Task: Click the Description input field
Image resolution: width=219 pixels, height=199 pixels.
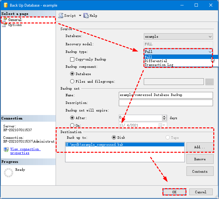Action: click(166, 103)
